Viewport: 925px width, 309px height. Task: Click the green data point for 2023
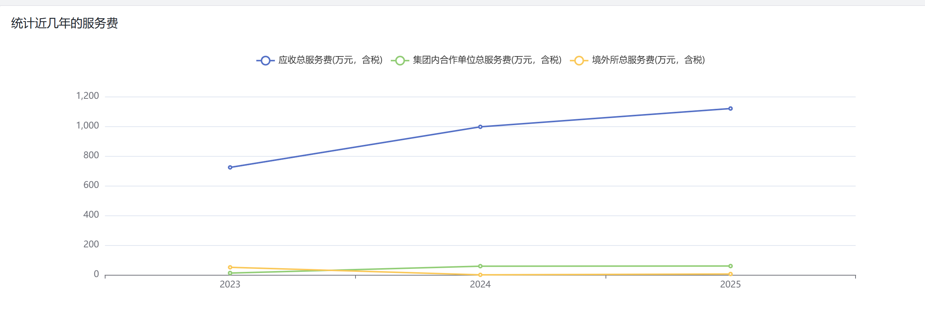coord(230,273)
